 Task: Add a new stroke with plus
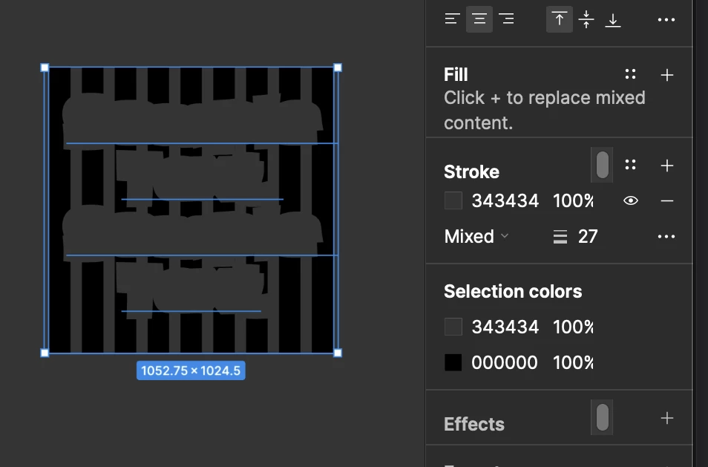(x=667, y=166)
